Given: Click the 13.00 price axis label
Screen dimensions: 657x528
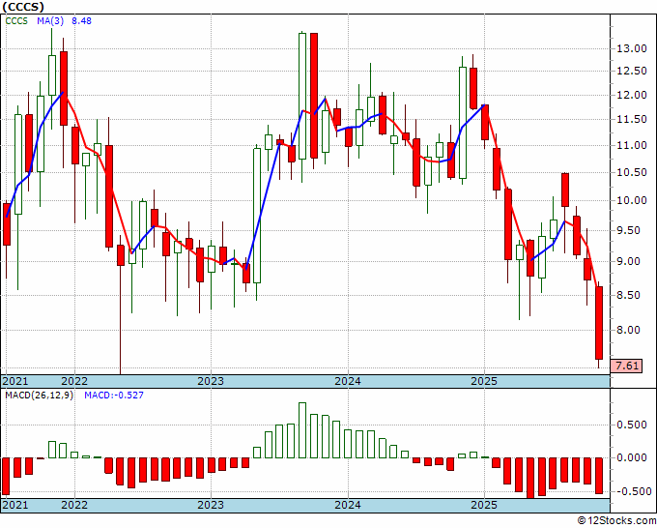Looking at the screenshot, I should (632, 48).
